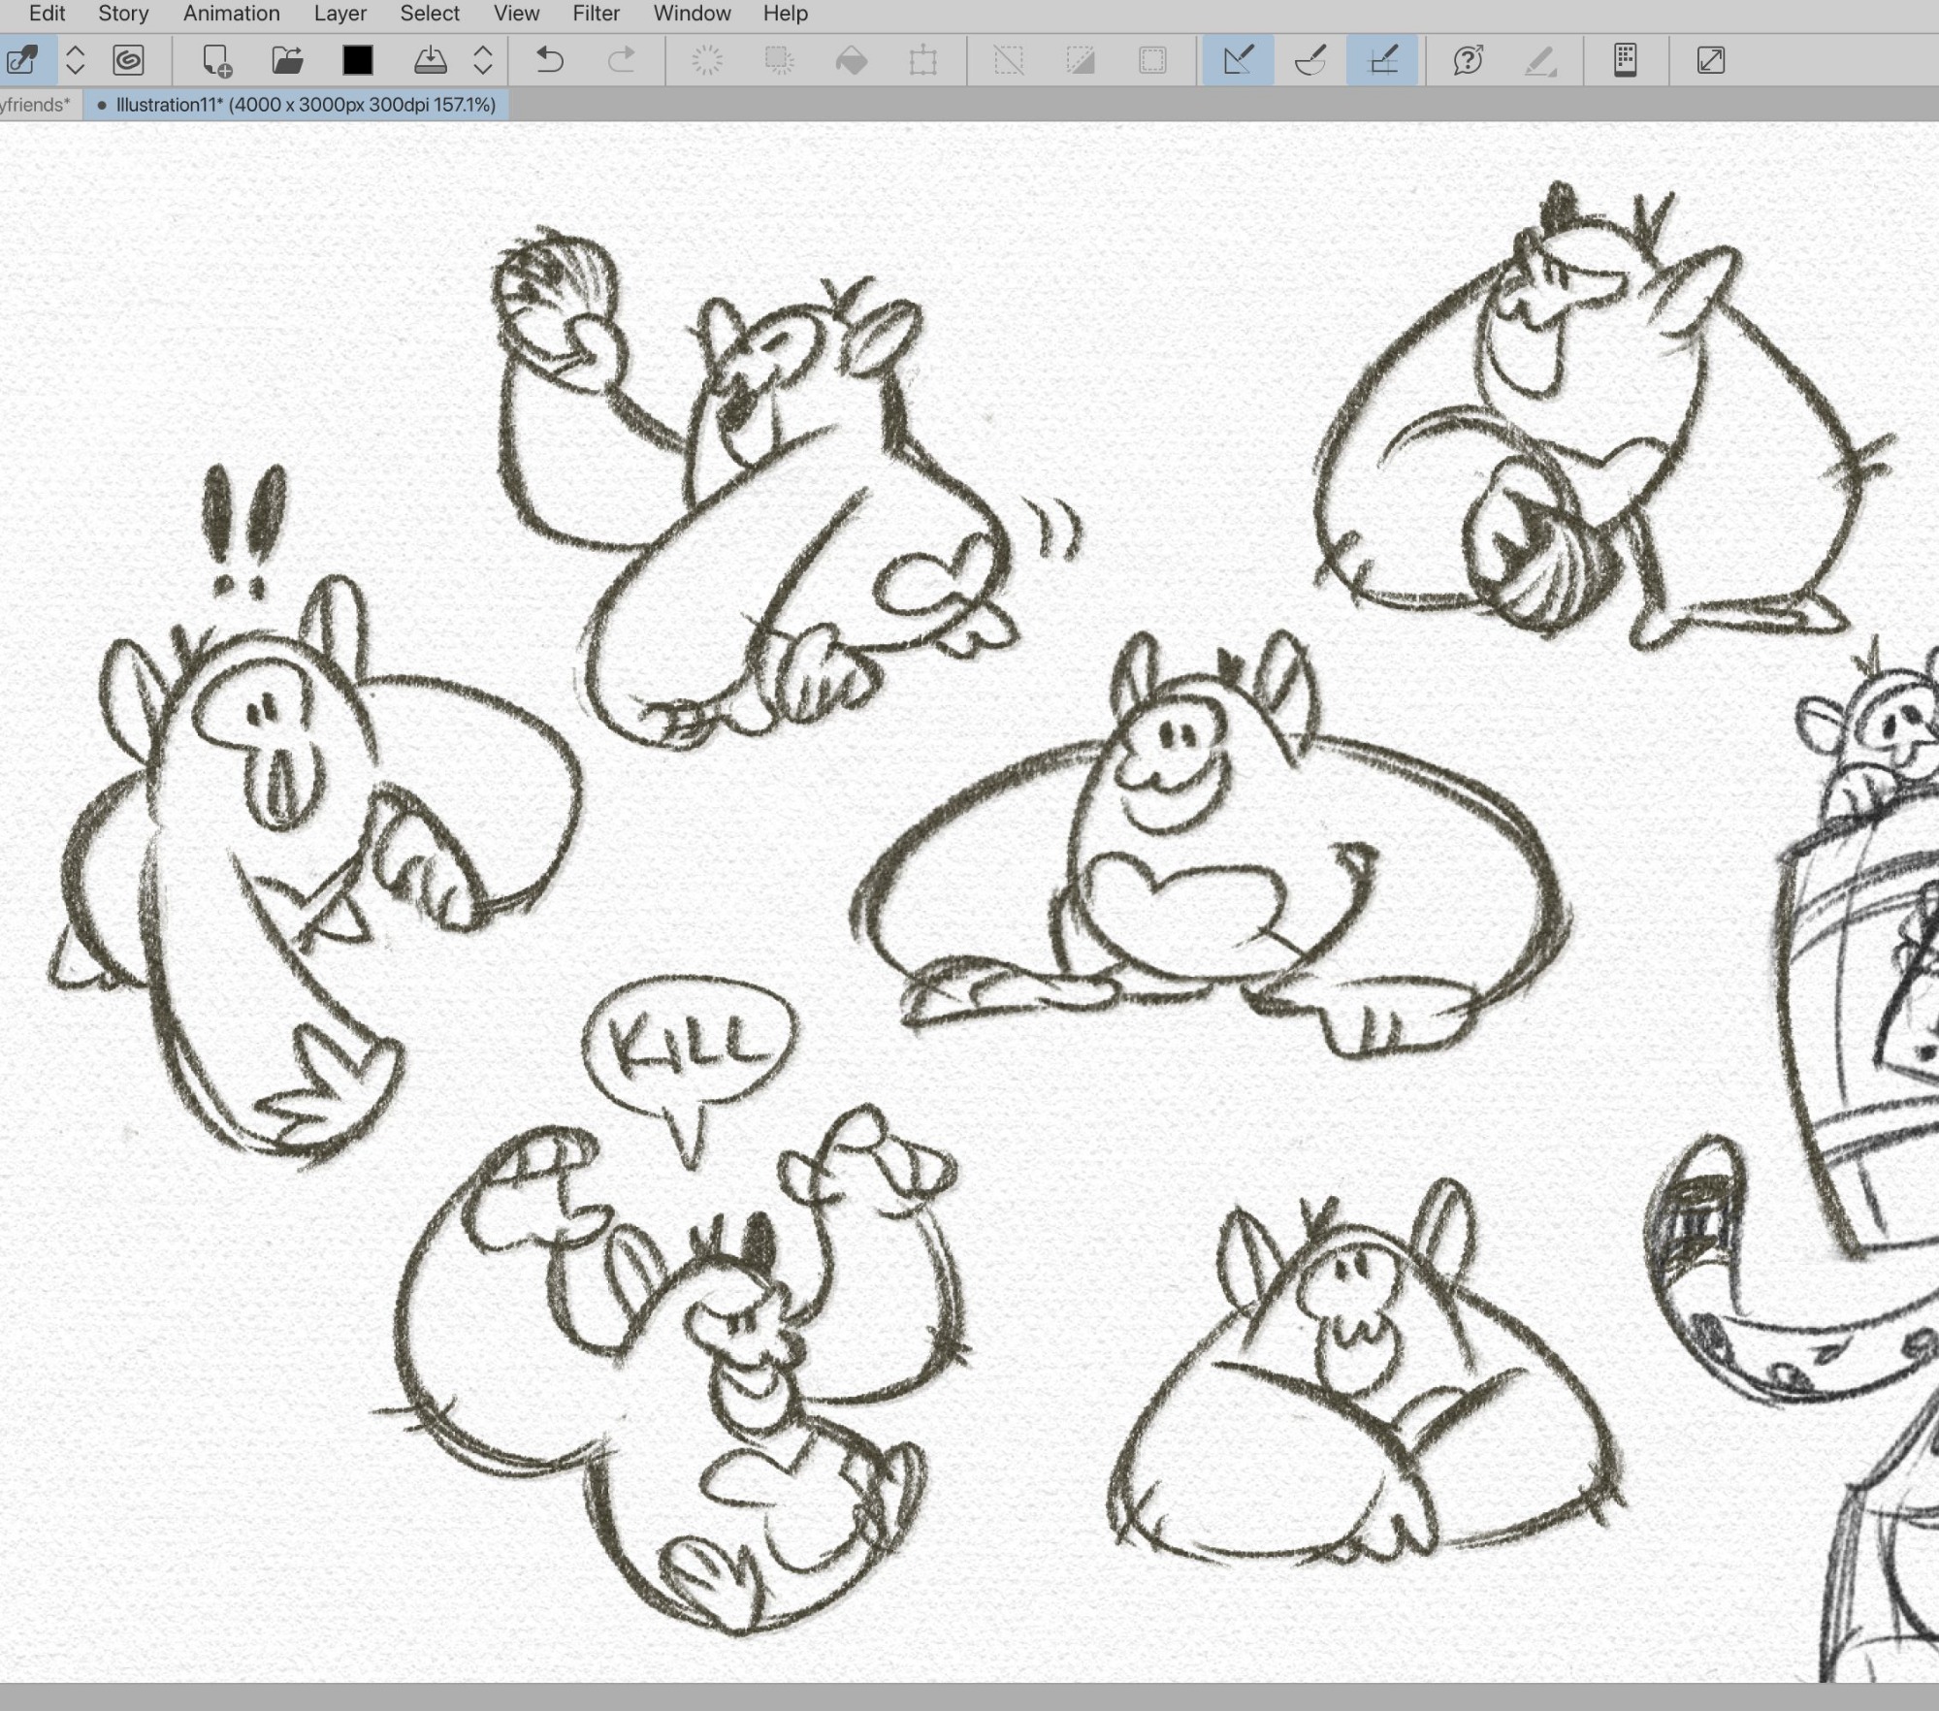Expand the up-down arrows beside quick access icon

coord(76,60)
